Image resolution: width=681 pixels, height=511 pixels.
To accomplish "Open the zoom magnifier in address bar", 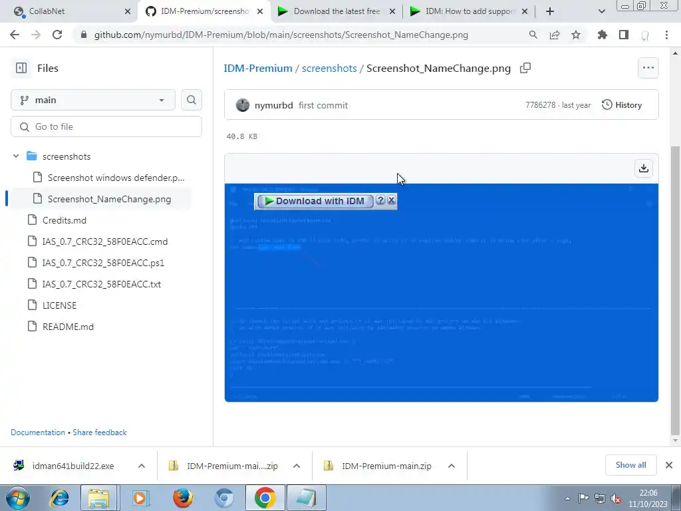I will 533,35.
